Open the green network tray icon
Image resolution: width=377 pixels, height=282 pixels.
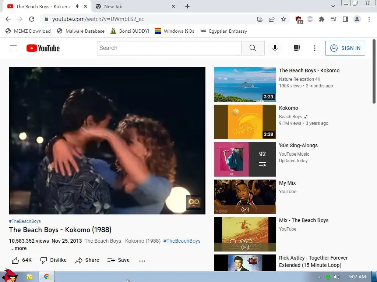tap(328, 277)
